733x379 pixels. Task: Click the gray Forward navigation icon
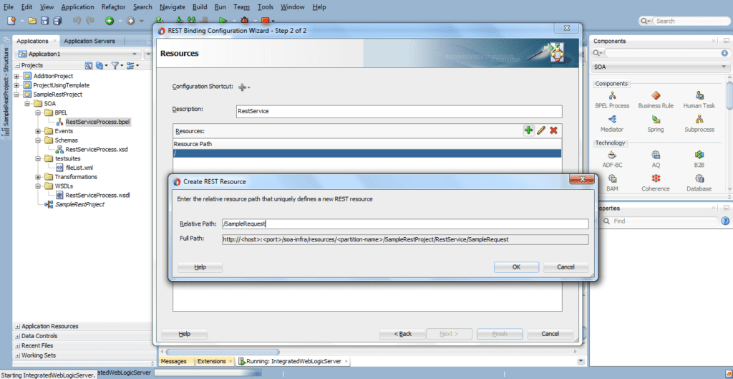[x=131, y=21]
